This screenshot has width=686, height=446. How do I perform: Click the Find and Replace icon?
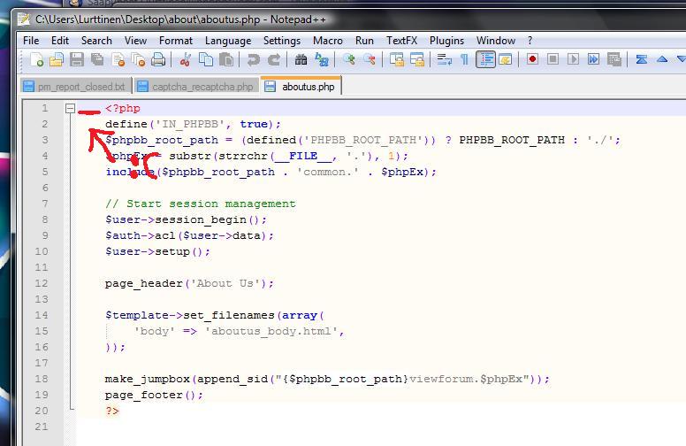pyautogui.click(x=322, y=59)
